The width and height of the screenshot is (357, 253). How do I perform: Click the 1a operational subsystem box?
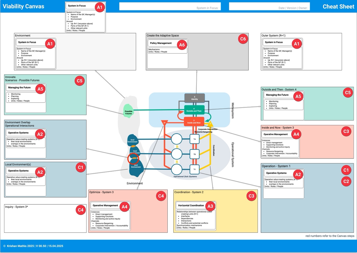coord(195,139)
